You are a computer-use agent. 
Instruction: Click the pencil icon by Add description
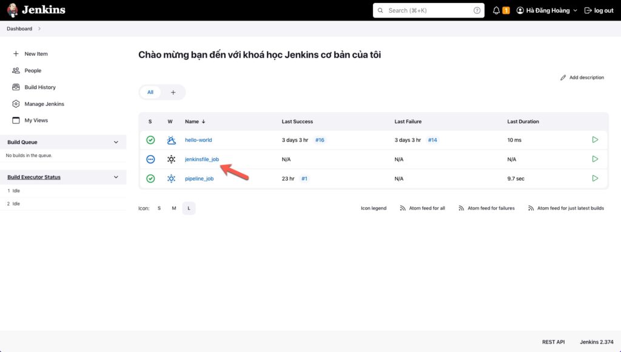(563, 78)
